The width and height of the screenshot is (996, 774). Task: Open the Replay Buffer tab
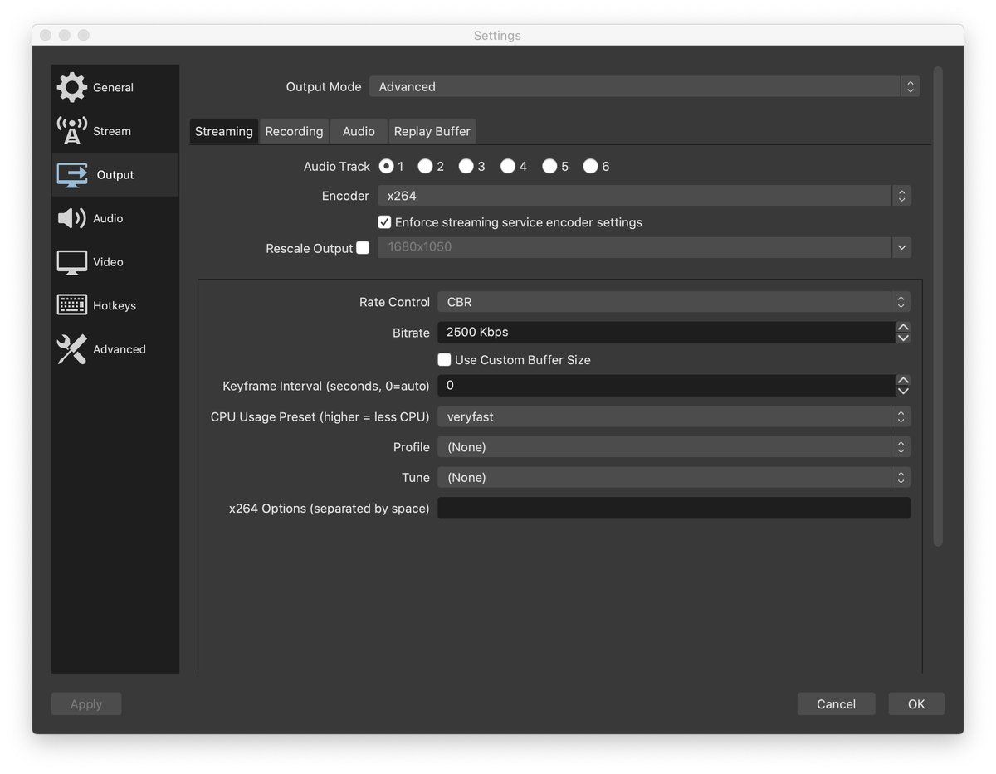tap(432, 131)
